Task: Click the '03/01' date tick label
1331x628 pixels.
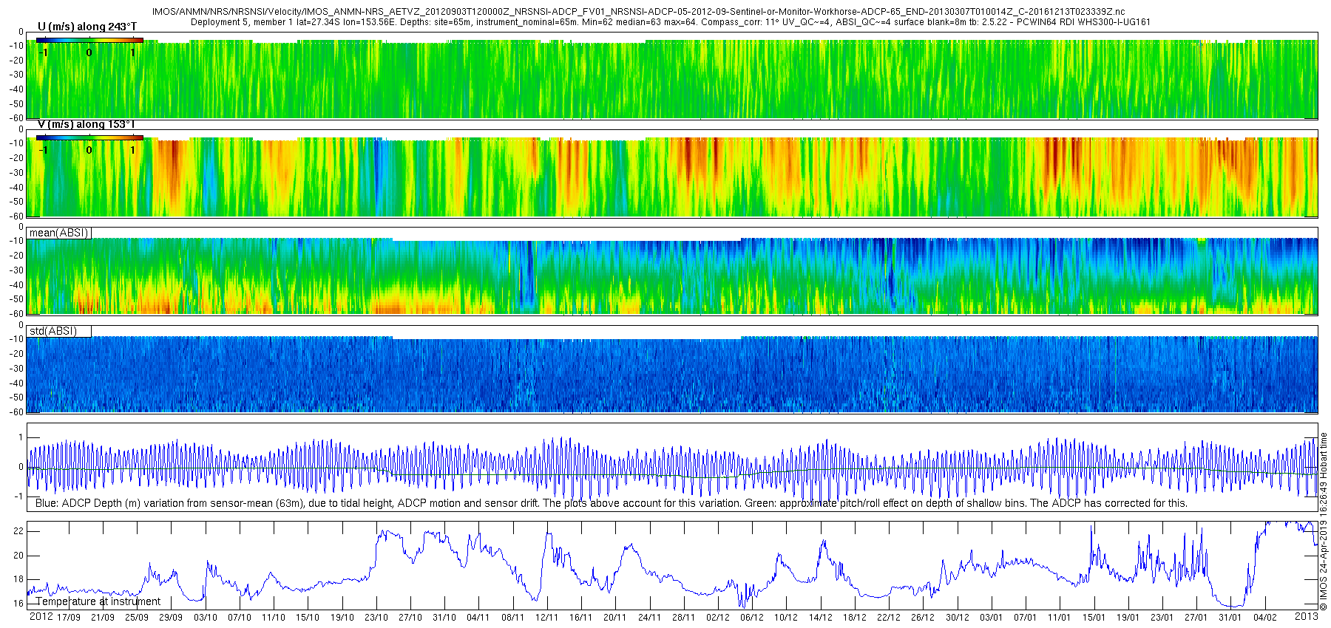Action: click(x=992, y=618)
